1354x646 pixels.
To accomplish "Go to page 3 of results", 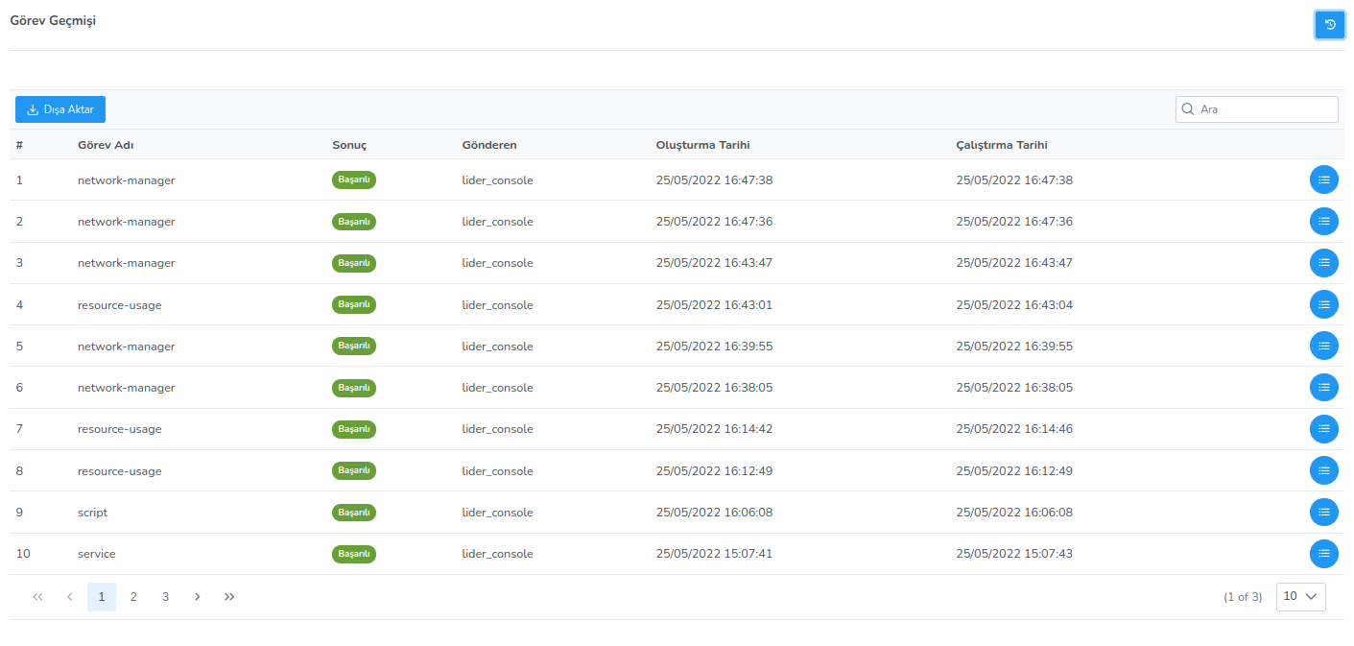I will coord(165,597).
